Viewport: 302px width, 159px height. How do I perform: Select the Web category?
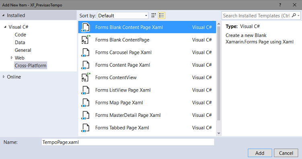19,58
